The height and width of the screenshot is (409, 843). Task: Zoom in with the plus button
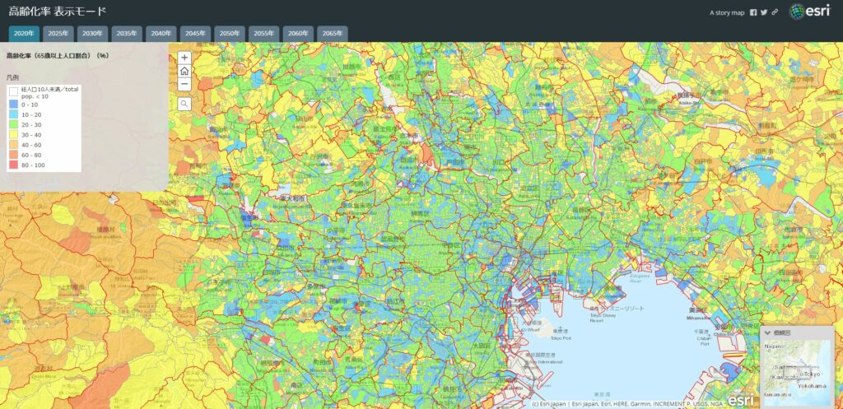[x=184, y=58]
